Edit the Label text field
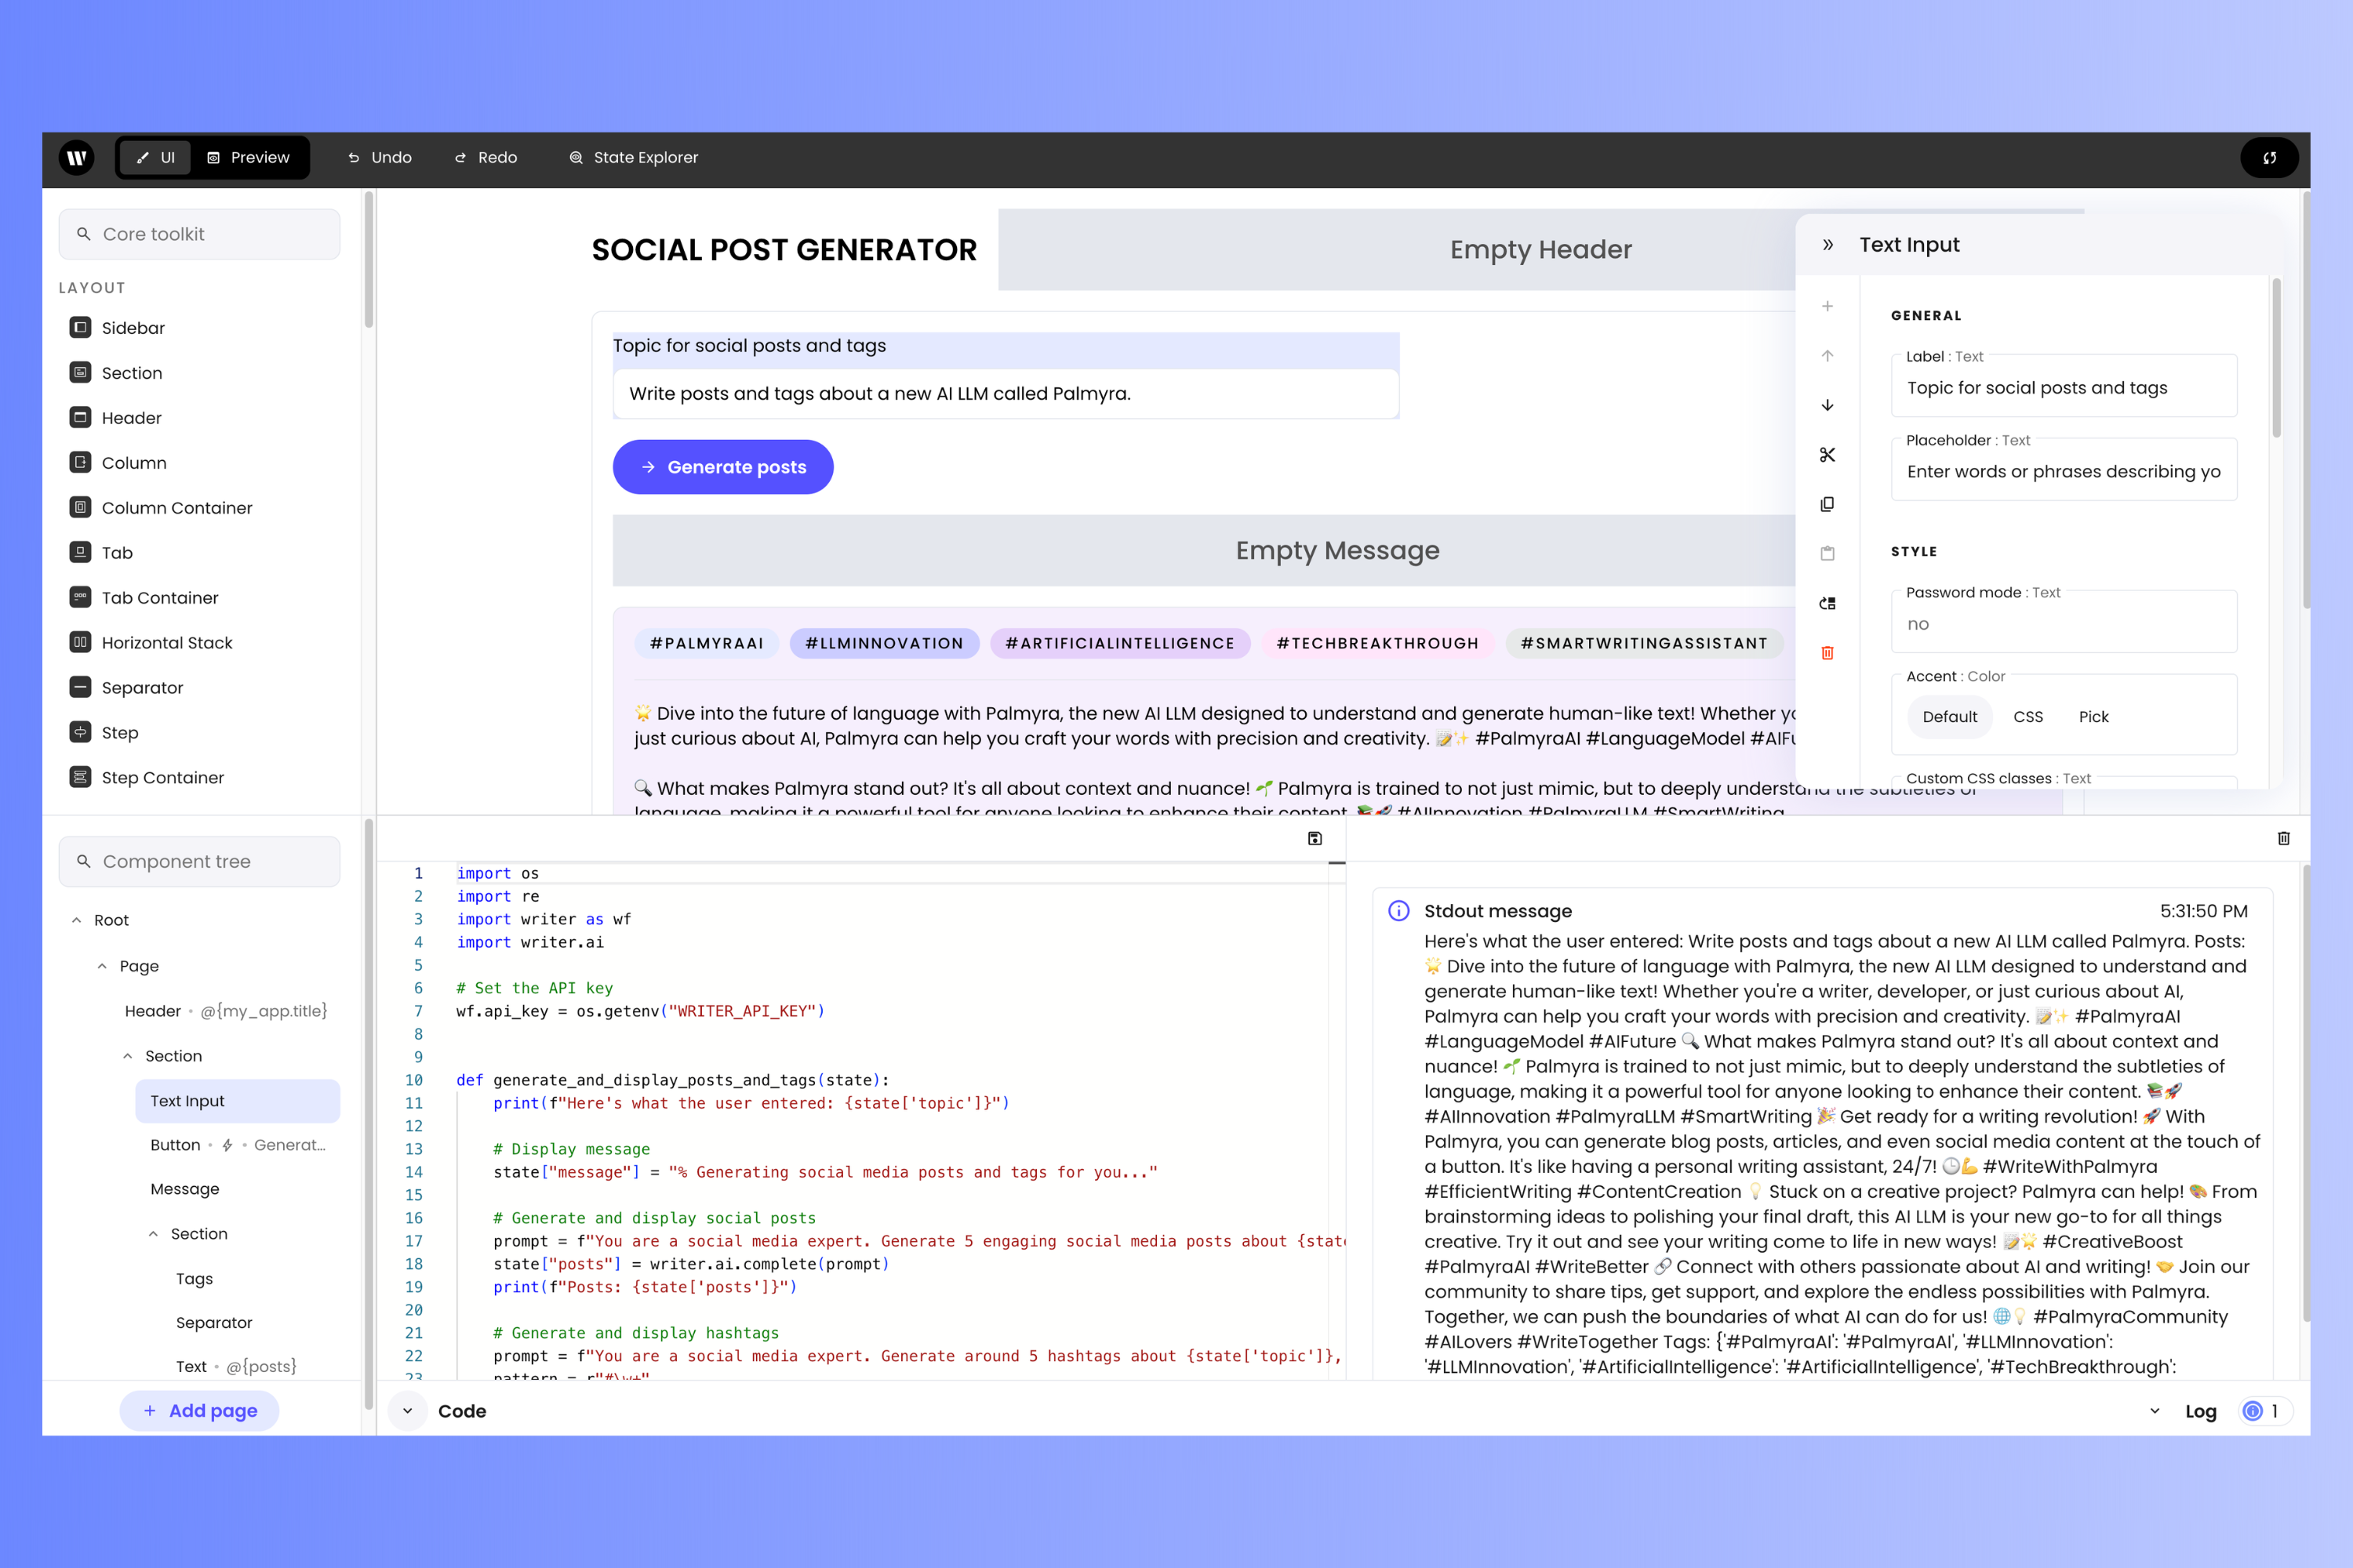Screen dimensions: 2353x1568 [2064, 388]
